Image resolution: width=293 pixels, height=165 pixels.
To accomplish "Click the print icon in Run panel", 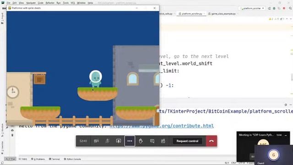I will coord(12,130).
